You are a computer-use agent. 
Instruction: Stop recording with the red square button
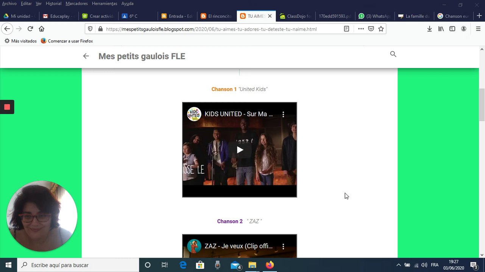7,107
